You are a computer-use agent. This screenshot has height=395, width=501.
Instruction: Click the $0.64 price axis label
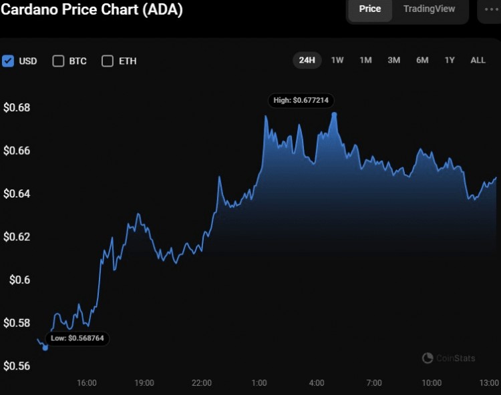17,193
